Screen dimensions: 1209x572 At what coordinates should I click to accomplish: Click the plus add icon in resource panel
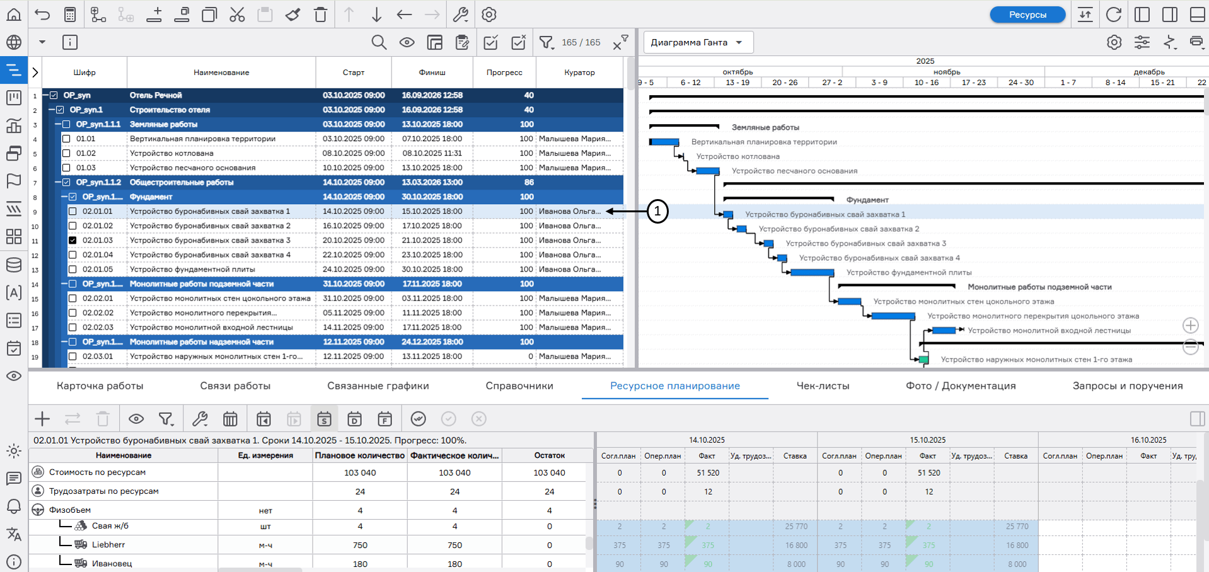(x=42, y=419)
